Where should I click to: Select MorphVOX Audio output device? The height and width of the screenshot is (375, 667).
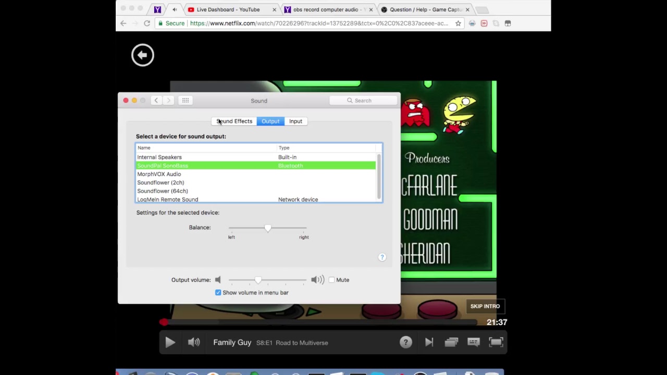coord(256,174)
